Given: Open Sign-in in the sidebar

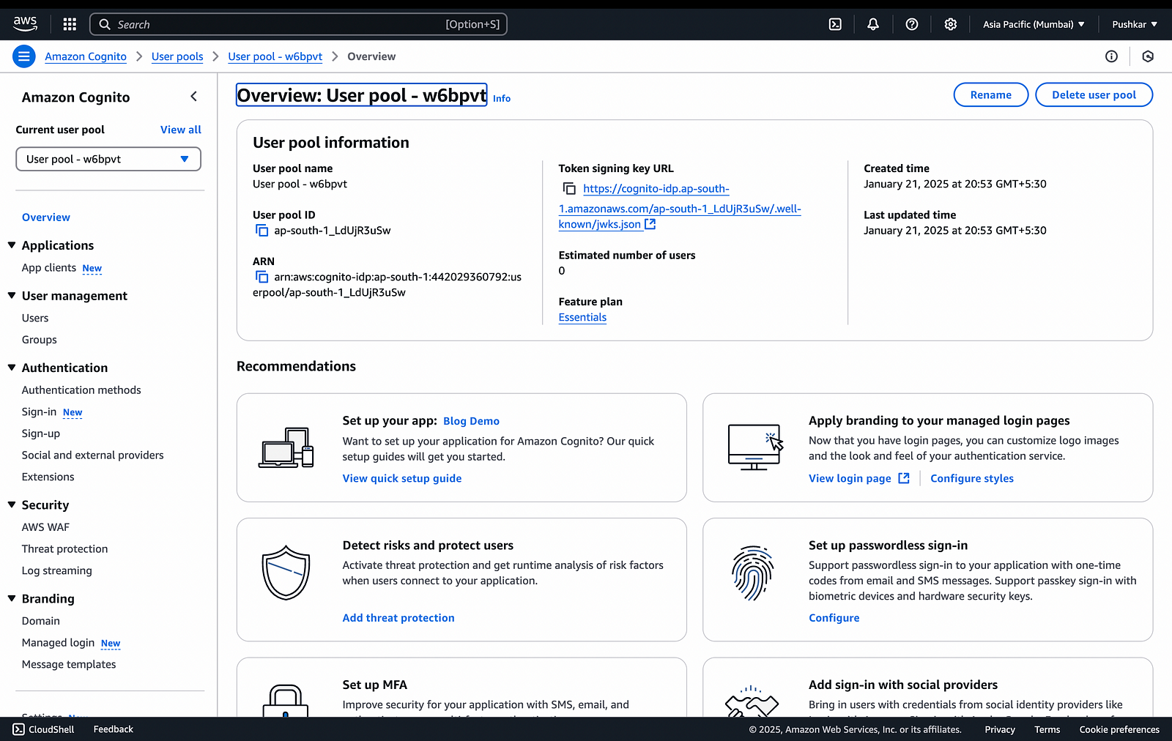Looking at the screenshot, I should (40, 412).
